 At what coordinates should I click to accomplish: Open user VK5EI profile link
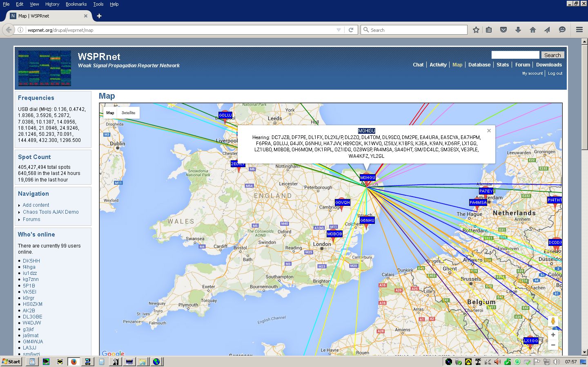pos(29,292)
